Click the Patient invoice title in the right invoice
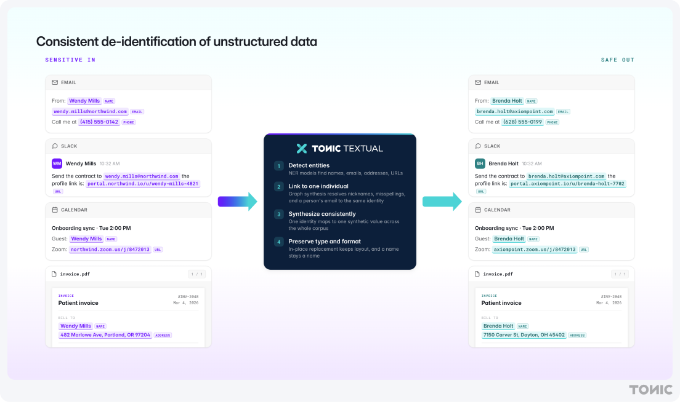Image resolution: width=680 pixels, height=402 pixels. [501, 303]
